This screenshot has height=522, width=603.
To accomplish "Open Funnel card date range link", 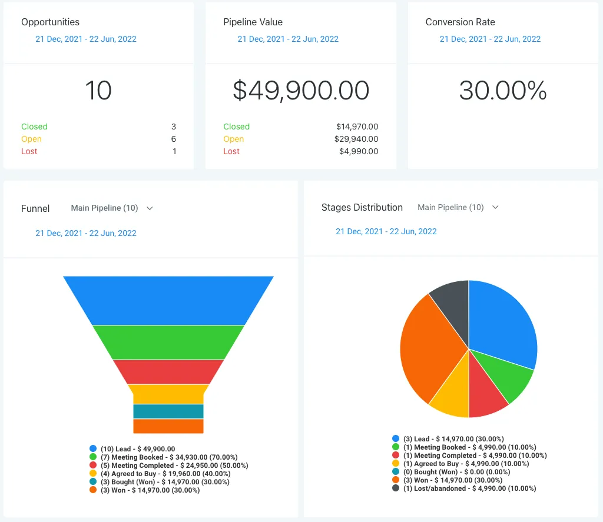I will click(x=86, y=233).
